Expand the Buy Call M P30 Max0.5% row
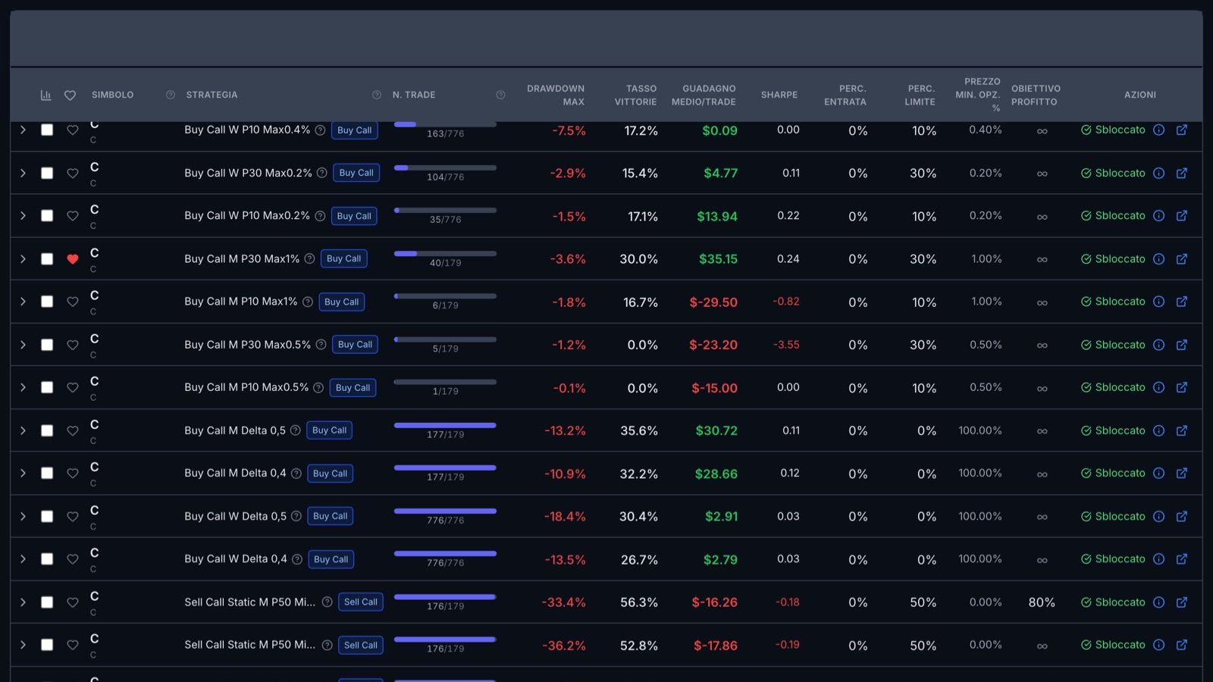Image resolution: width=1213 pixels, height=682 pixels. tap(23, 345)
